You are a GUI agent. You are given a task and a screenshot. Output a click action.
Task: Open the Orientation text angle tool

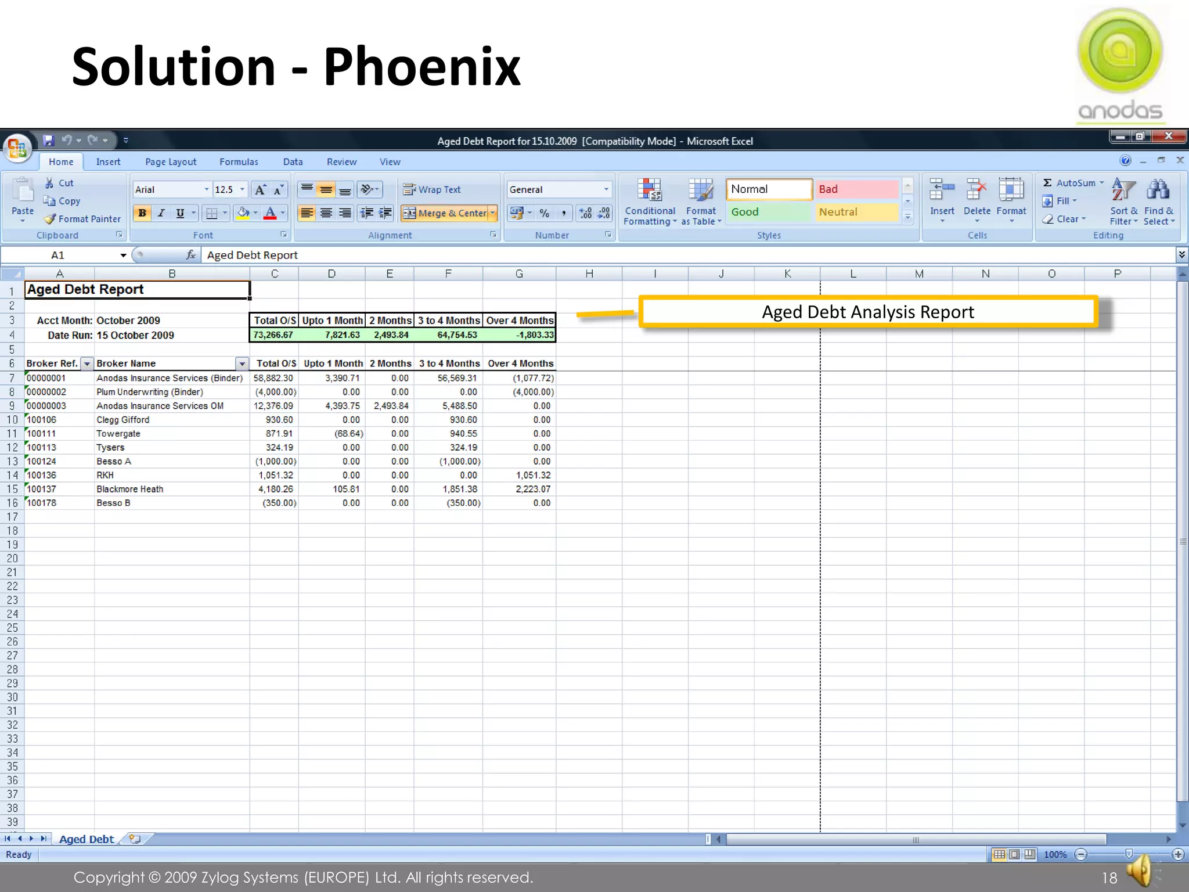[369, 189]
